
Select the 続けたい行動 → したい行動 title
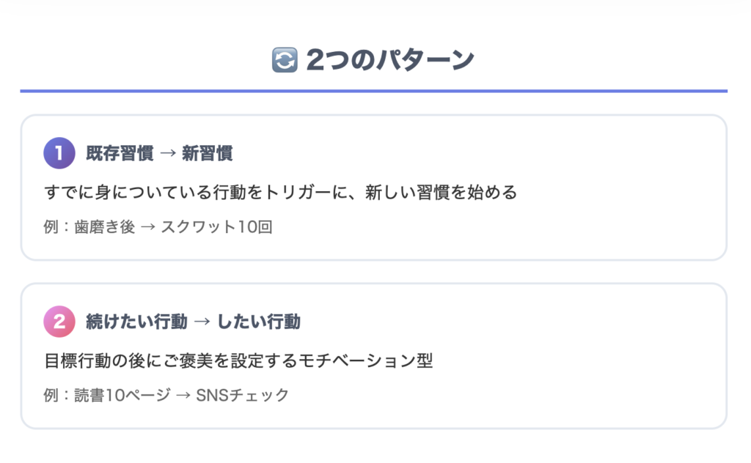click(x=193, y=322)
